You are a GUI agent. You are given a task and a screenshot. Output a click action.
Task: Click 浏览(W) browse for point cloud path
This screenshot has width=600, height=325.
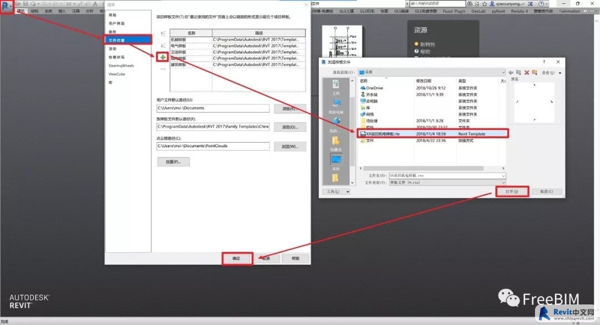tap(289, 146)
